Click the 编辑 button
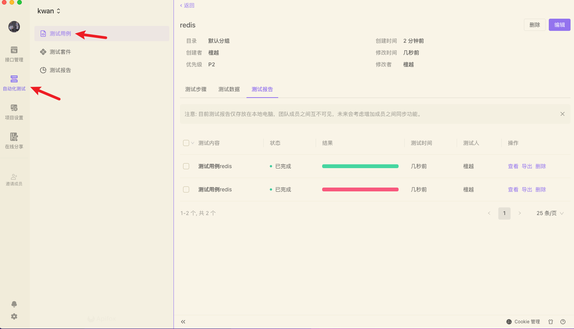 559,25
